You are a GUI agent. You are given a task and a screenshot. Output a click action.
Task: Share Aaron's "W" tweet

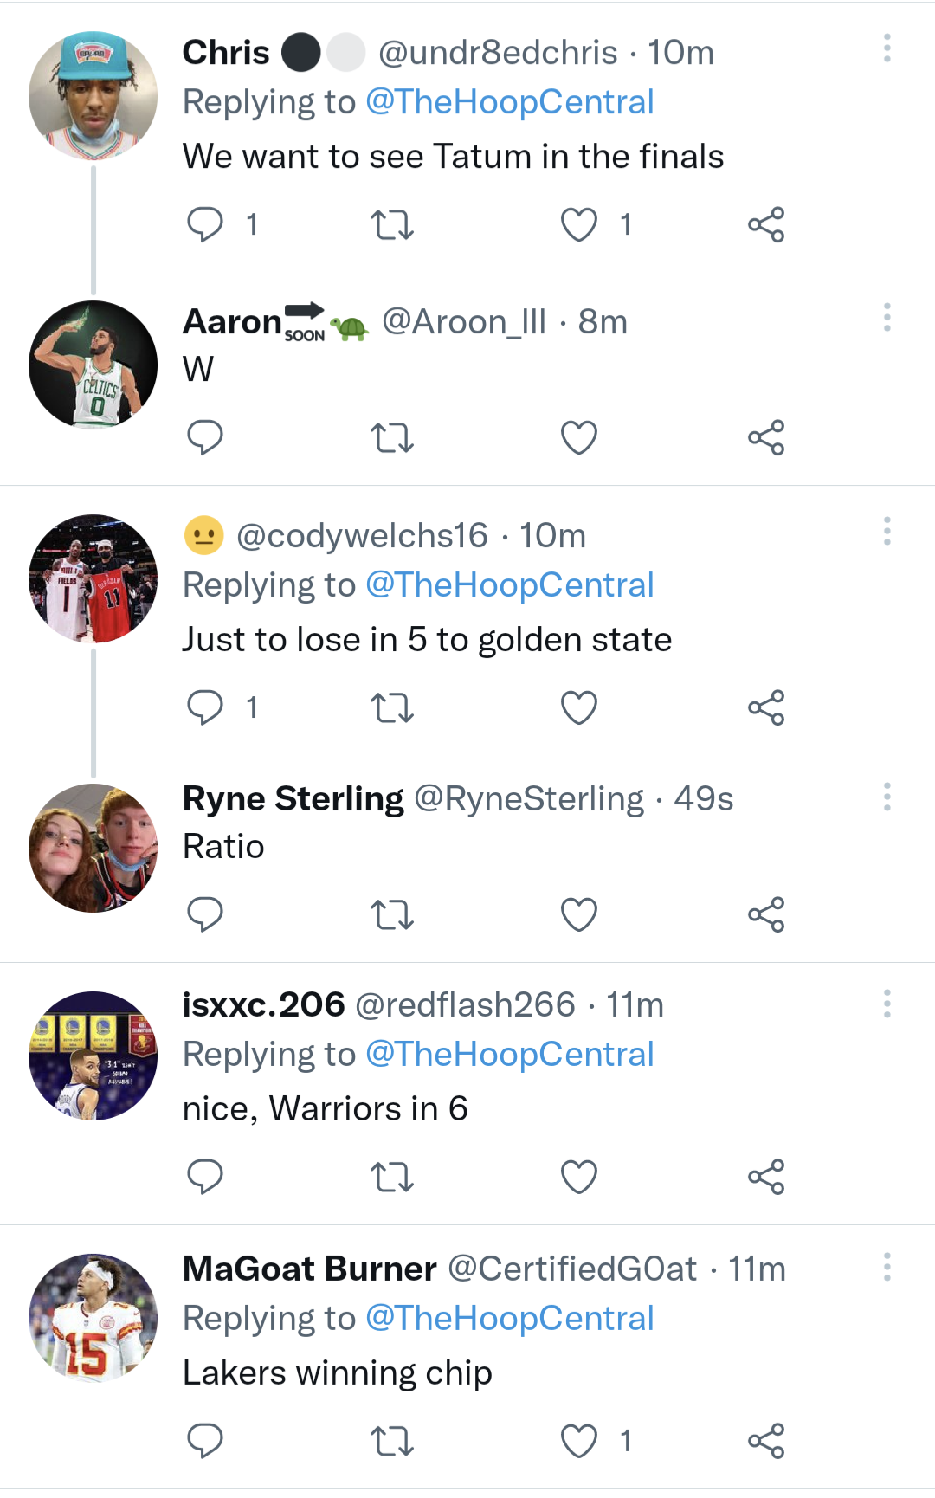tap(766, 437)
